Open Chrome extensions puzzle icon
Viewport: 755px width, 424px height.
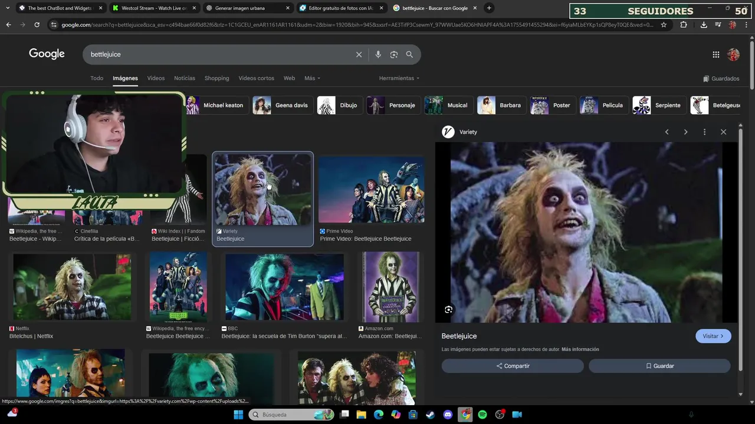[x=684, y=25]
